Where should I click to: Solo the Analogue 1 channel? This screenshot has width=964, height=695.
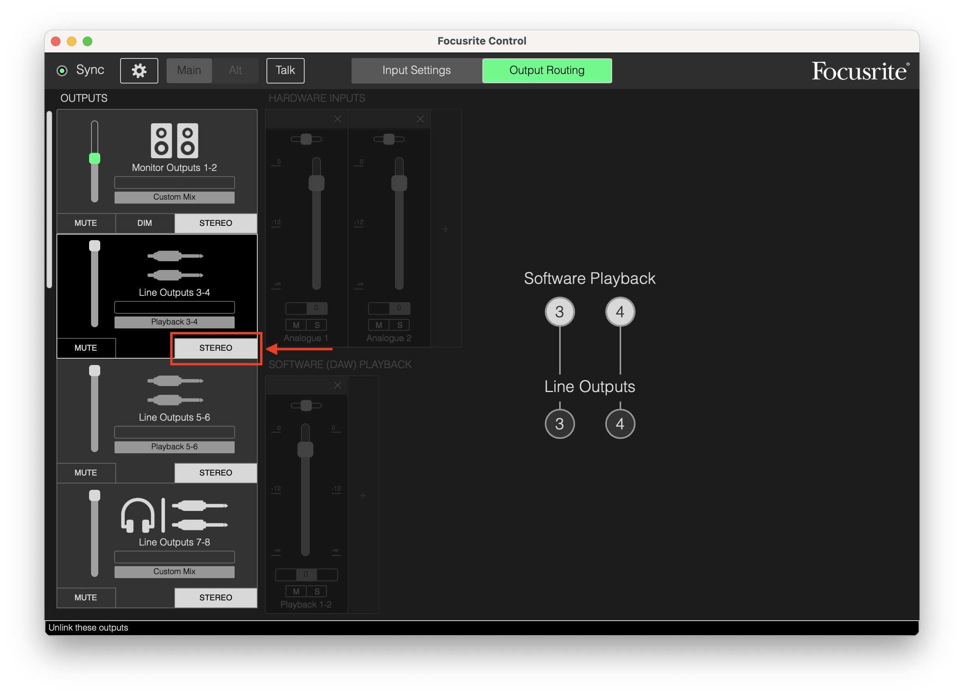pyautogui.click(x=317, y=325)
